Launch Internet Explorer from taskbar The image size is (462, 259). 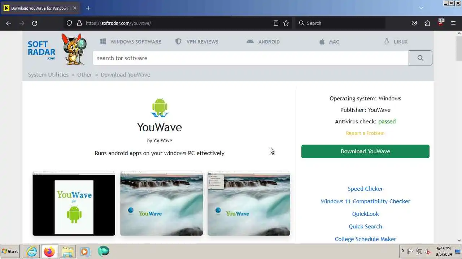pos(32,251)
